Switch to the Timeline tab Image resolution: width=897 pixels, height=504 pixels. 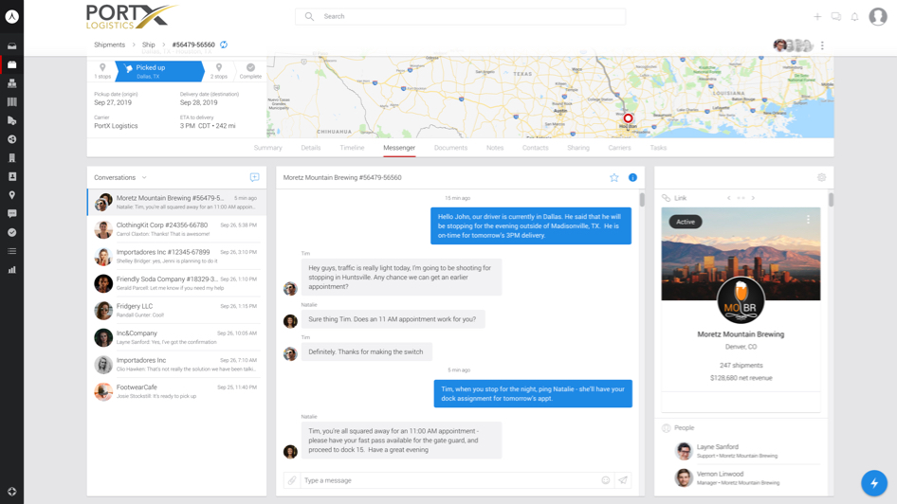click(352, 148)
